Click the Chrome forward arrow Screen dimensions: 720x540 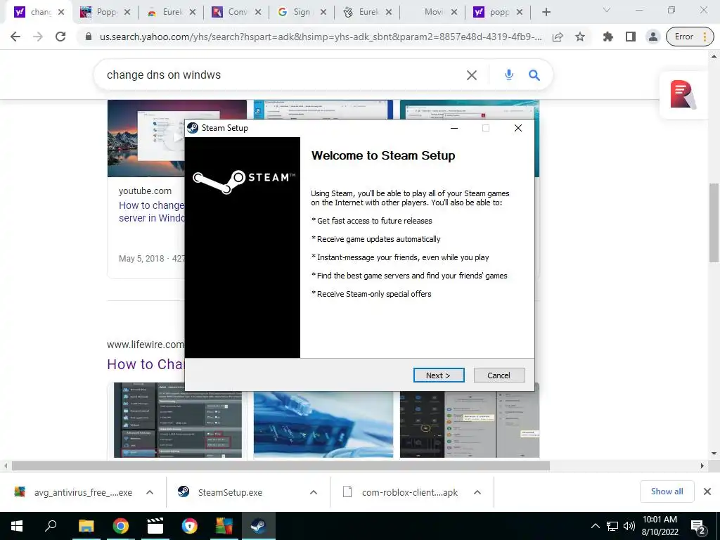pyautogui.click(x=38, y=37)
